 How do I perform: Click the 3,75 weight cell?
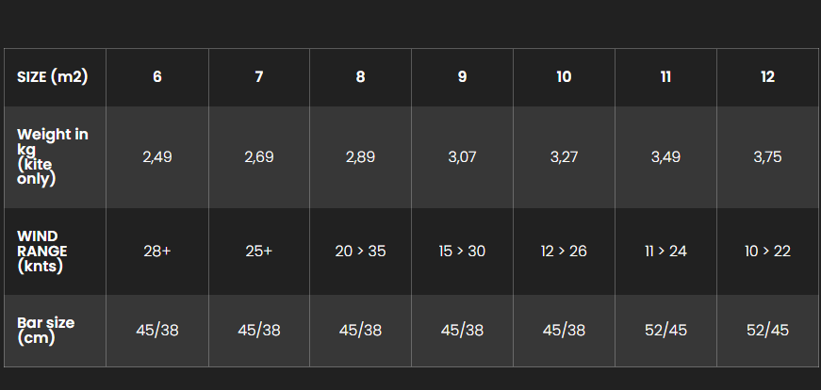tap(767, 157)
